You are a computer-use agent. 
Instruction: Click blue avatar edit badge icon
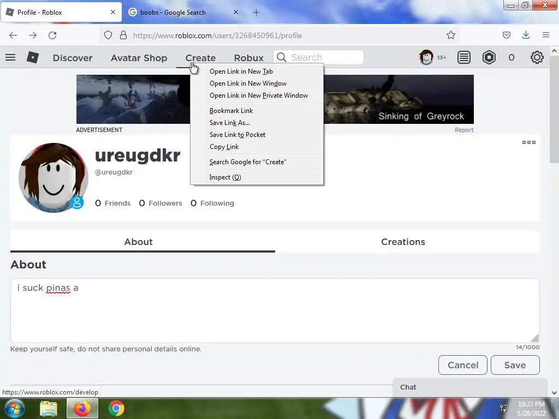(x=76, y=202)
